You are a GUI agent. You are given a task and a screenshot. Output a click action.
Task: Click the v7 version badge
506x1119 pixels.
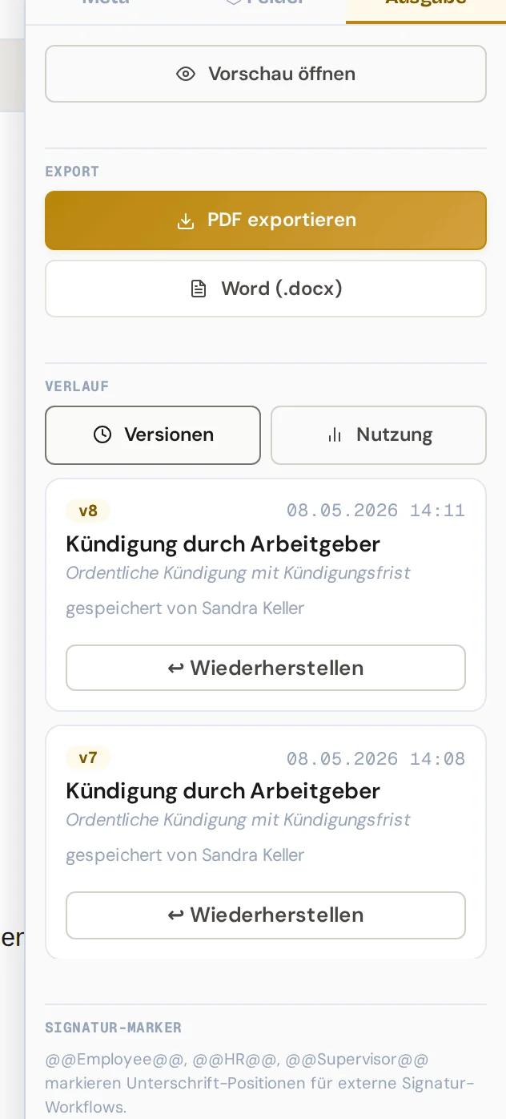pos(88,757)
